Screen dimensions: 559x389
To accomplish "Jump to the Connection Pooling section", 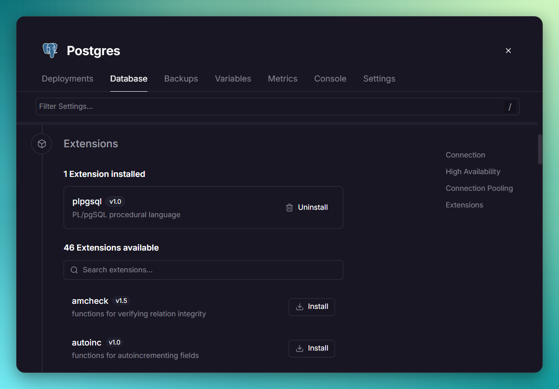I will point(479,188).
